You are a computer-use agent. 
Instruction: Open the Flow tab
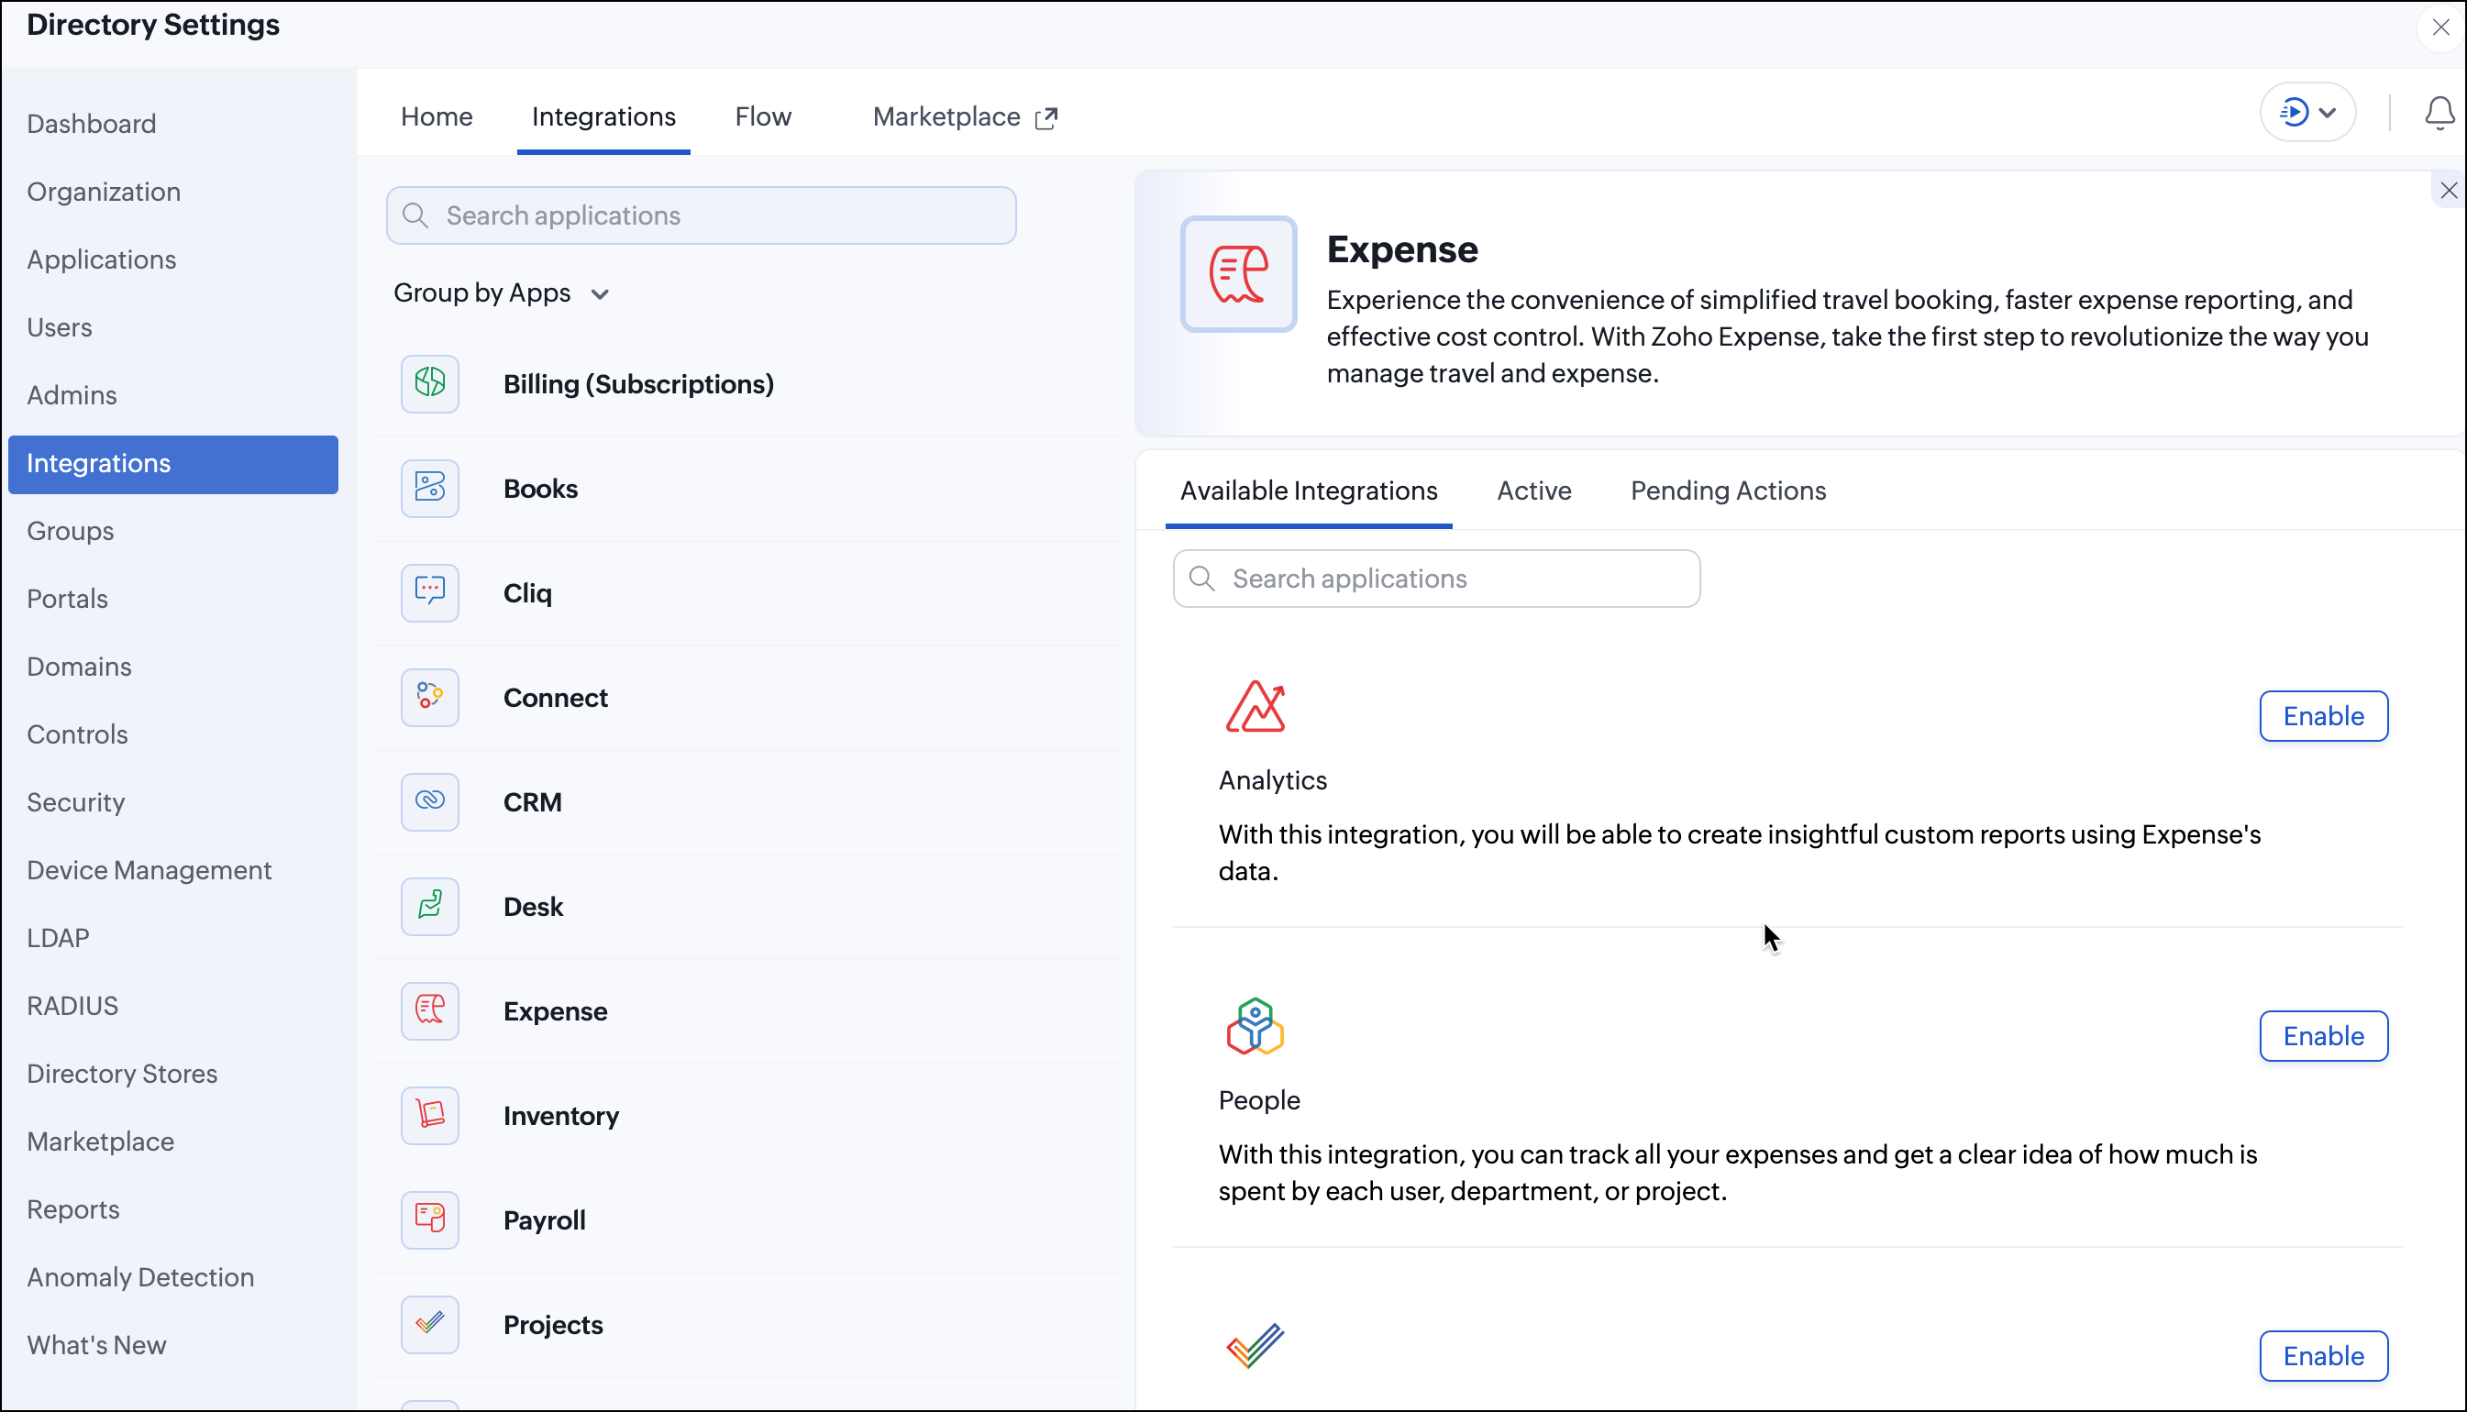762,117
